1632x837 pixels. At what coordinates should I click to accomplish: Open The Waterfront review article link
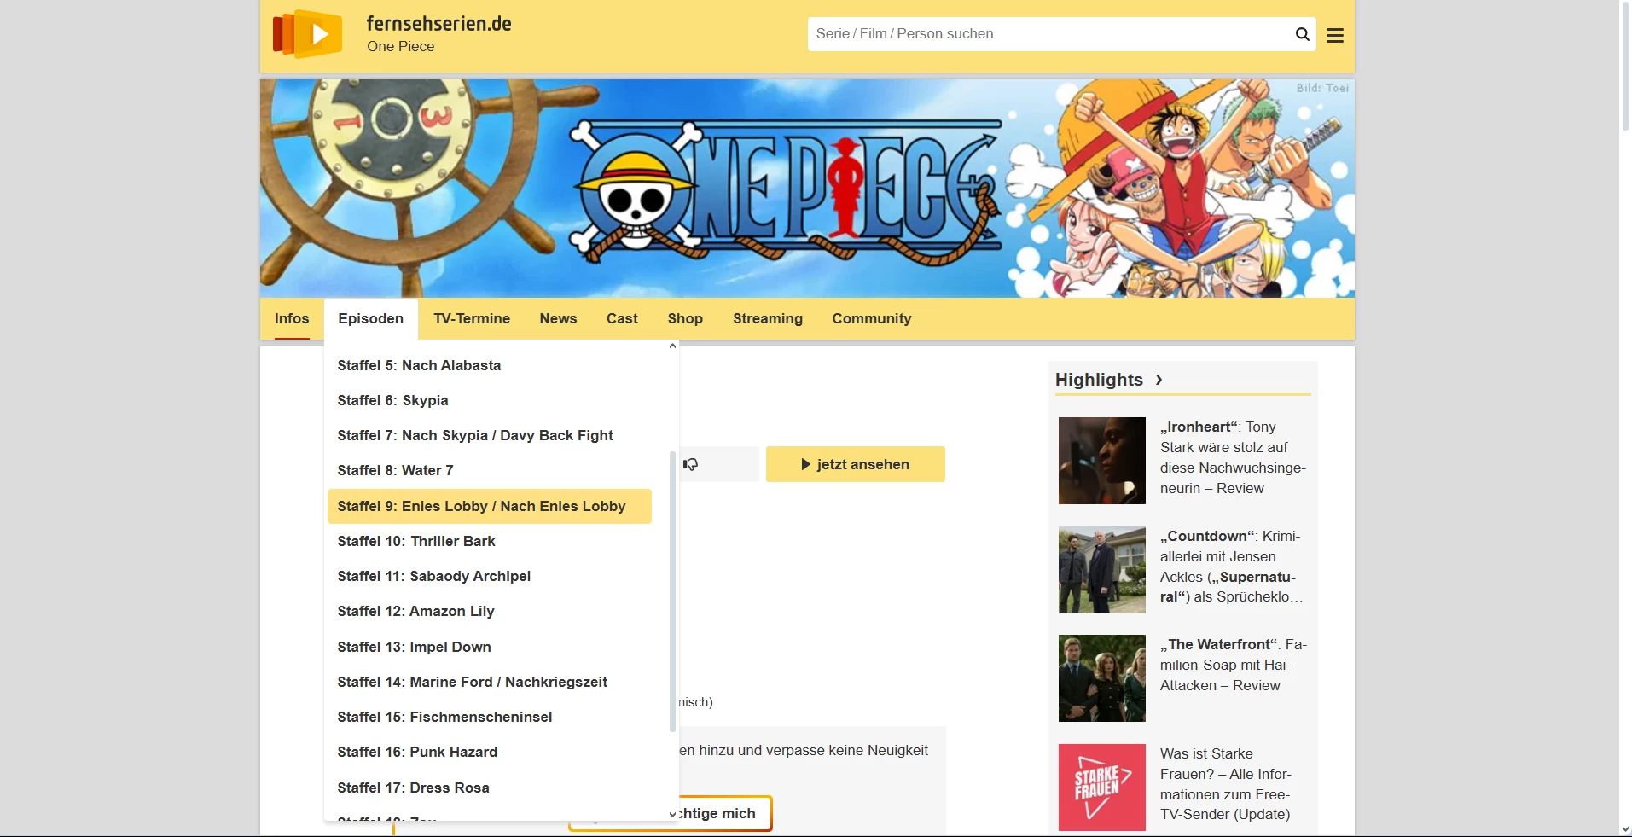(x=1233, y=665)
